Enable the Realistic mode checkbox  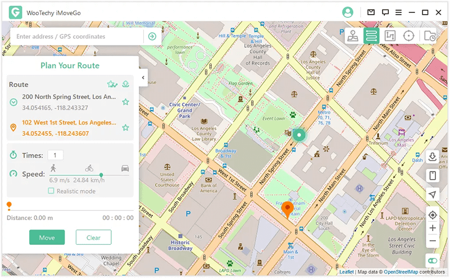click(51, 191)
